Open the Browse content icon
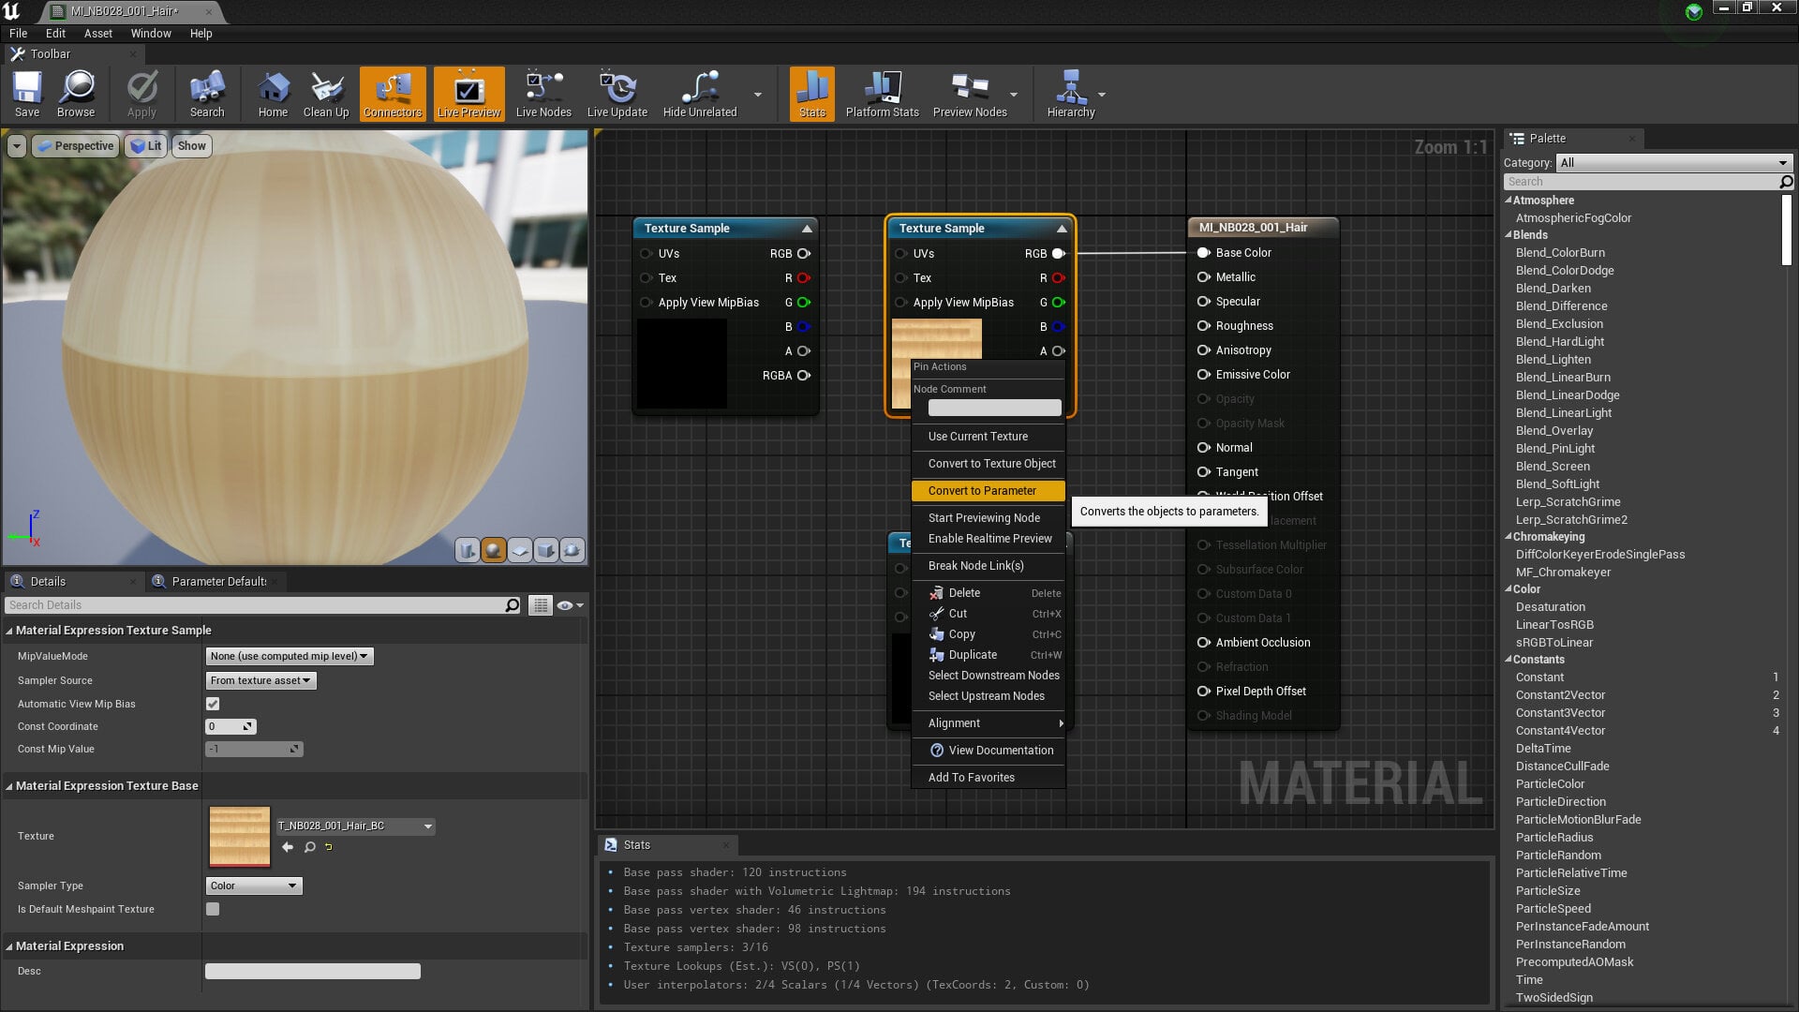This screenshot has height=1012, width=1799. (76, 94)
